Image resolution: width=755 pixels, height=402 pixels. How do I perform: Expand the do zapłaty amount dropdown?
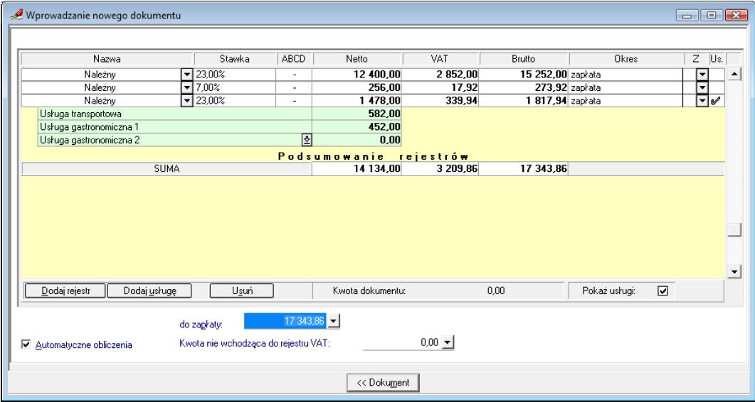coord(335,322)
